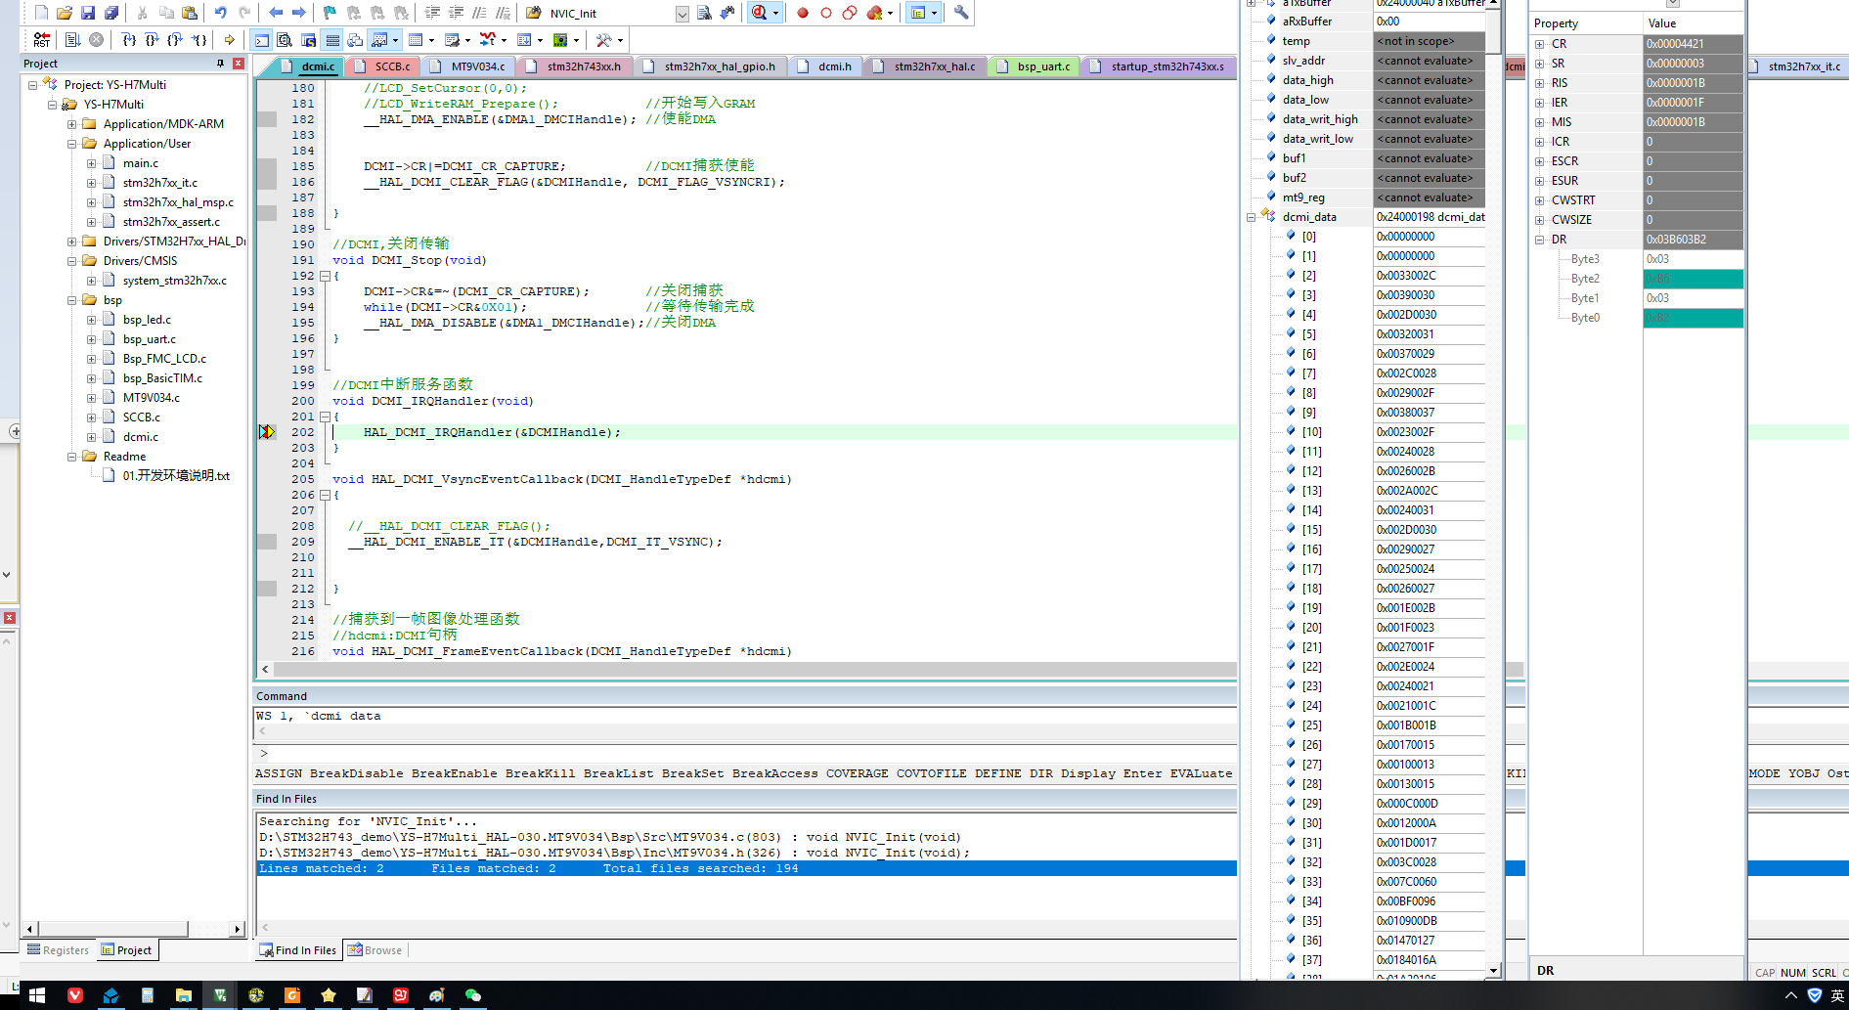Collapse the DCMI_Stop function code fold
Image resolution: width=1849 pixels, height=1010 pixels.
point(326,276)
